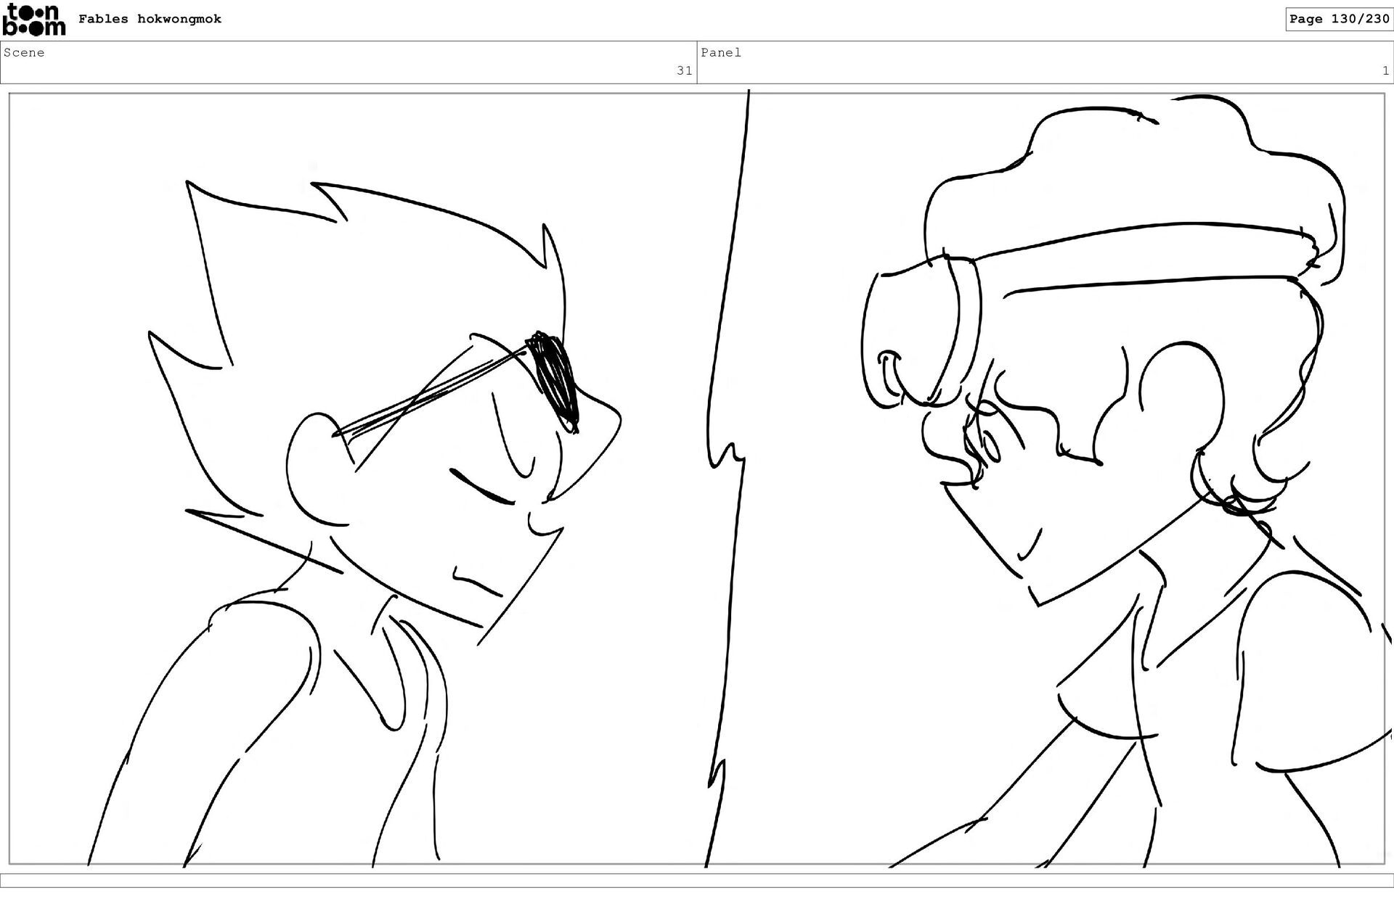The height and width of the screenshot is (901, 1394).
Task: Click the scene number 31
Action: (684, 70)
